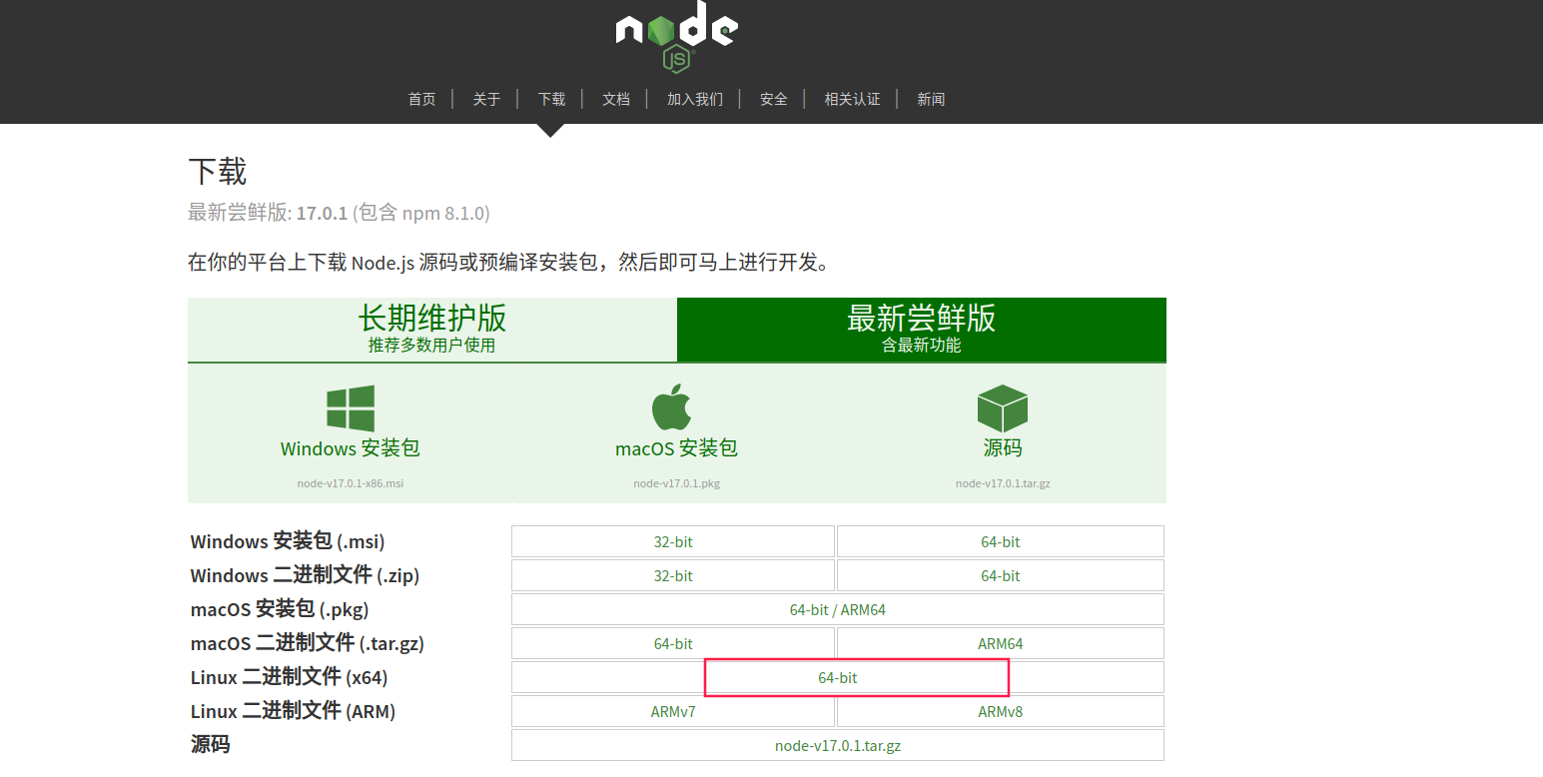This screenshot has width=1543, height=777.
Task: Download 源码 node-v17.0.1.tar.gz from the icon panel
Action: tap(1001, 482)
